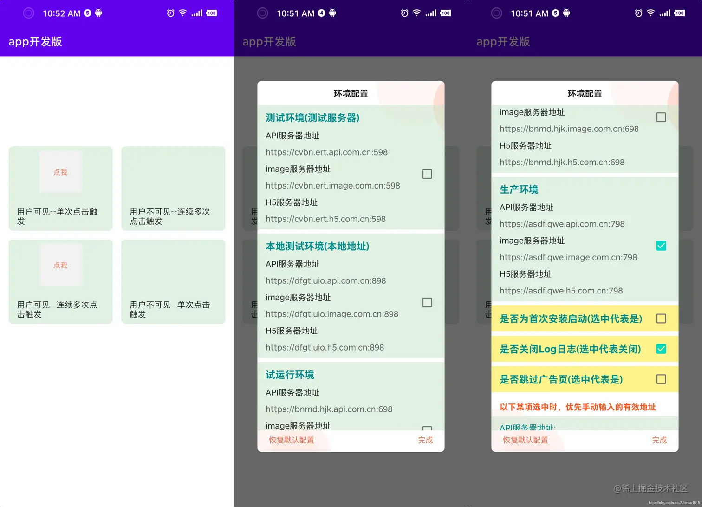Tap the 点我 button in the top-left card
Screen dimensions: 702x507
(x=60, y=172)
